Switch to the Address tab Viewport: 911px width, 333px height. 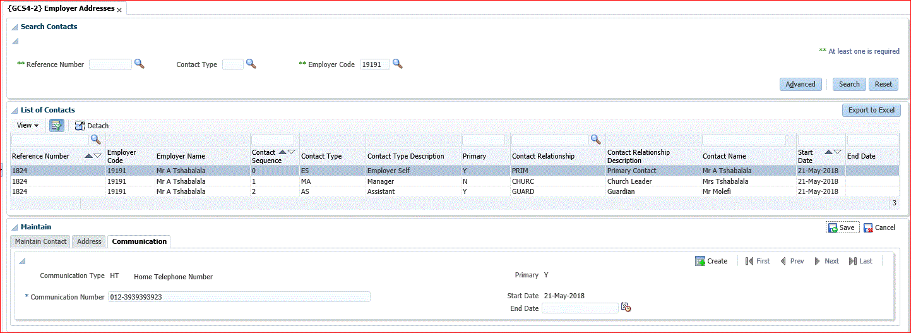89,241
